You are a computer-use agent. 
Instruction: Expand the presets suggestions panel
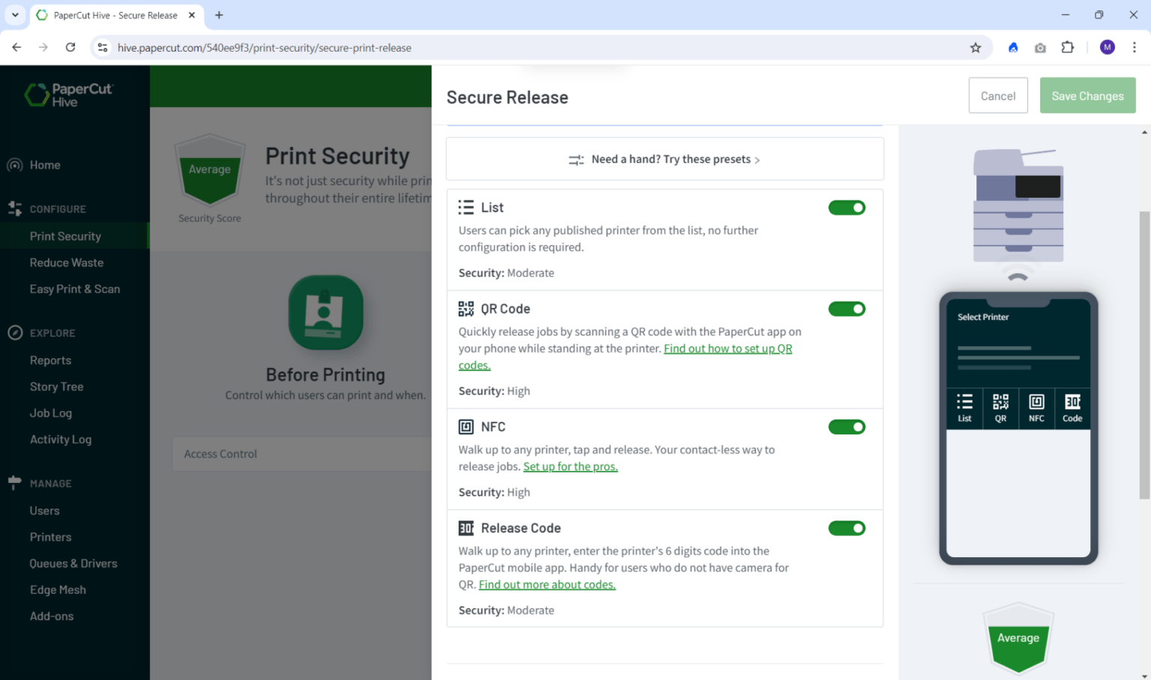[x=665, y=159]
